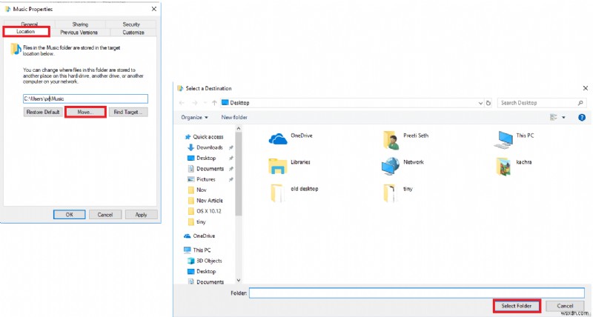Open the recent locations dropdown arrow
593x317 pixels.
click(205, 103)
